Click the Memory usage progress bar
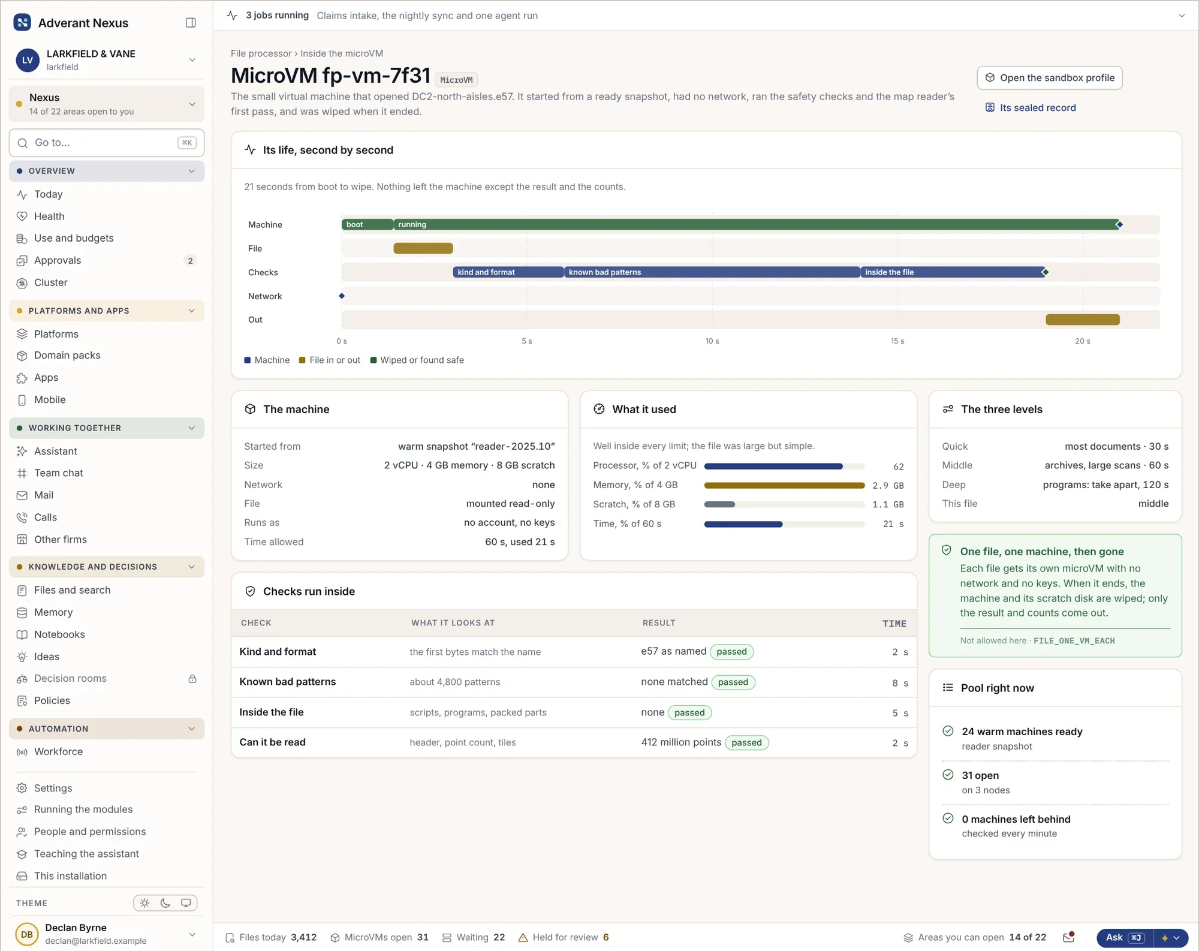The image size is (1199, 951). [784, 486]
